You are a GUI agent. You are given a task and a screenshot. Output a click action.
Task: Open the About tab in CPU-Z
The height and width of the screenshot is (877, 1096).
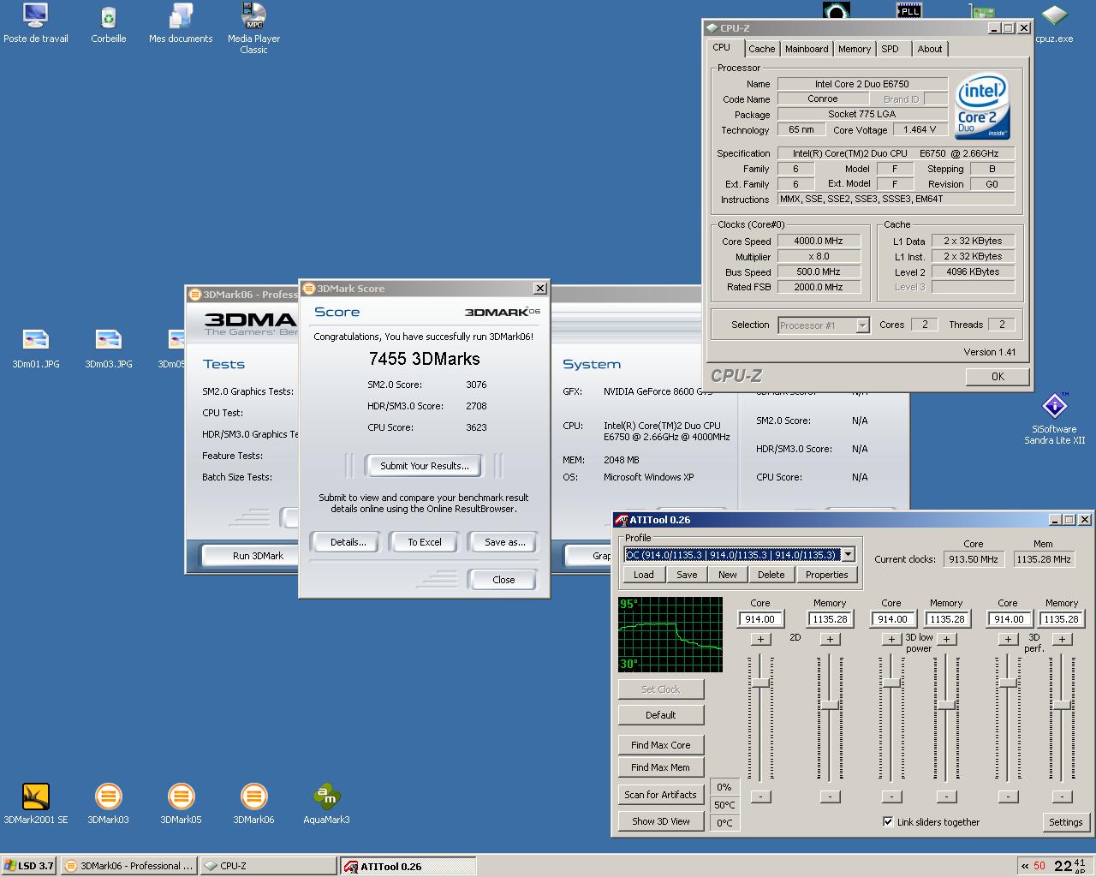[930, 49]
